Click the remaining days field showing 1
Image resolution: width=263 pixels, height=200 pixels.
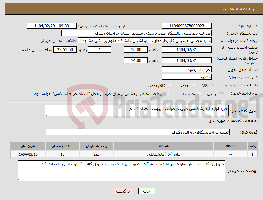click(x=100, y=49)
